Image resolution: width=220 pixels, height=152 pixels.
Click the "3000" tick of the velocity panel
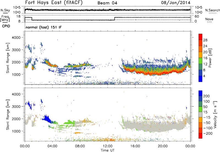pyautogui.click(x=16, y=106)
